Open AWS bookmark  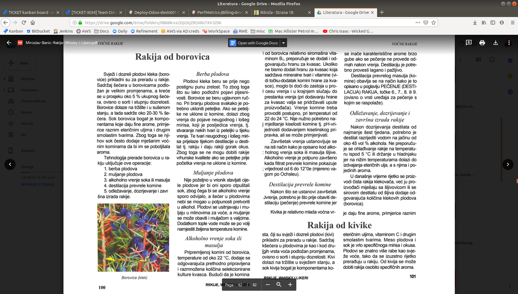click(83, 31)
